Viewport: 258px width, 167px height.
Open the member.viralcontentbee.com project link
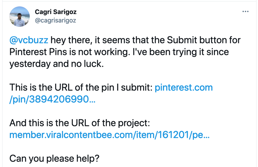pos(109,135)
